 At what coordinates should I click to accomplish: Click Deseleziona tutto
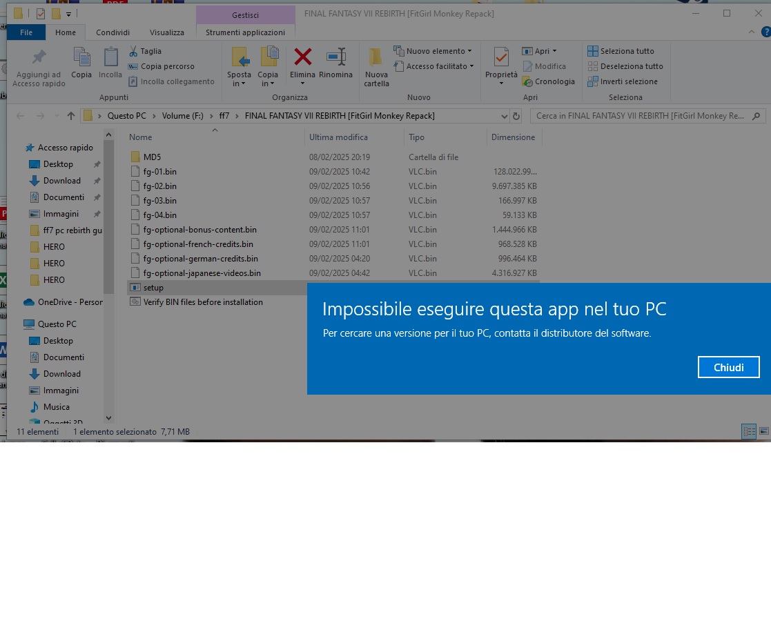click(x=625, y=66)
